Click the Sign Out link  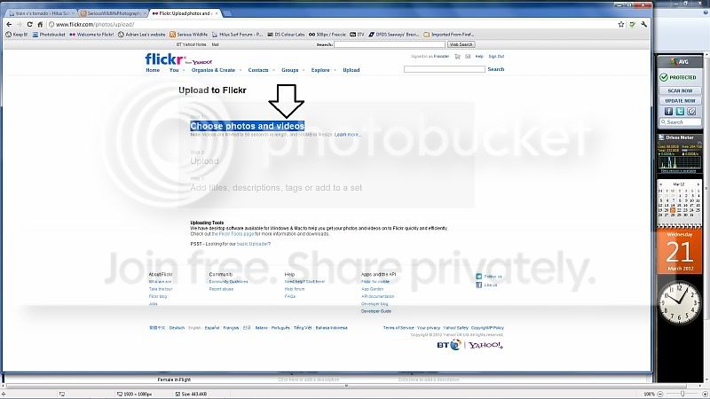(x=496, y=57)
